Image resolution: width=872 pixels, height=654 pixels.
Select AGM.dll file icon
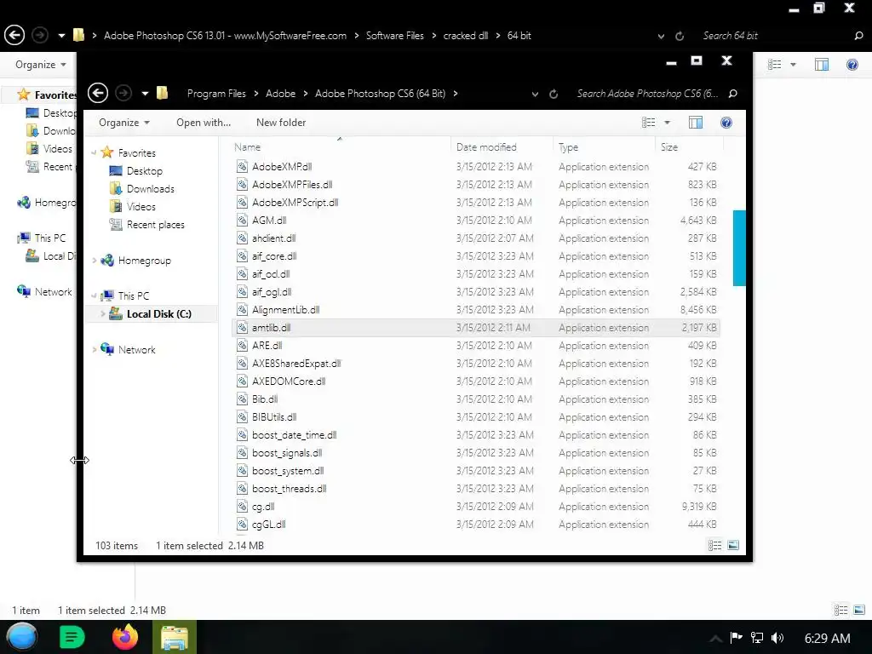click(242, 221)
